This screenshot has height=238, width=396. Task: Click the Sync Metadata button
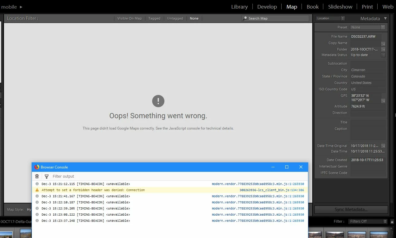pos(351,210)
